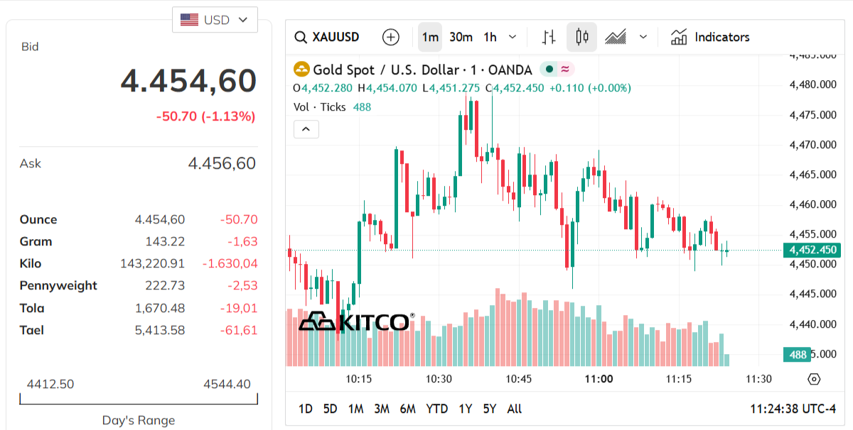The width and height of the screenshot is (853, 430).
Task: Click the plus icon to compare symbols
Action: pyautogui.click(x=390, y=36)
